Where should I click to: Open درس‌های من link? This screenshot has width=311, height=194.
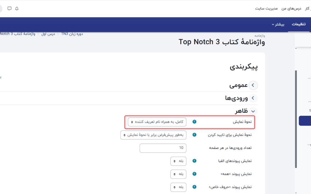point(291,9)
